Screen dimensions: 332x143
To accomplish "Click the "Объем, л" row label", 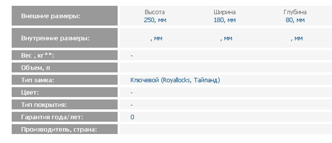I will point(35,68).
